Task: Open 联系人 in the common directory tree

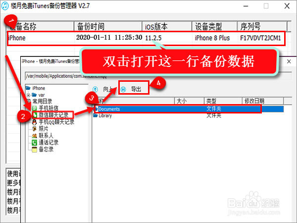Action: pyautogui.click(x=46, y=136)
